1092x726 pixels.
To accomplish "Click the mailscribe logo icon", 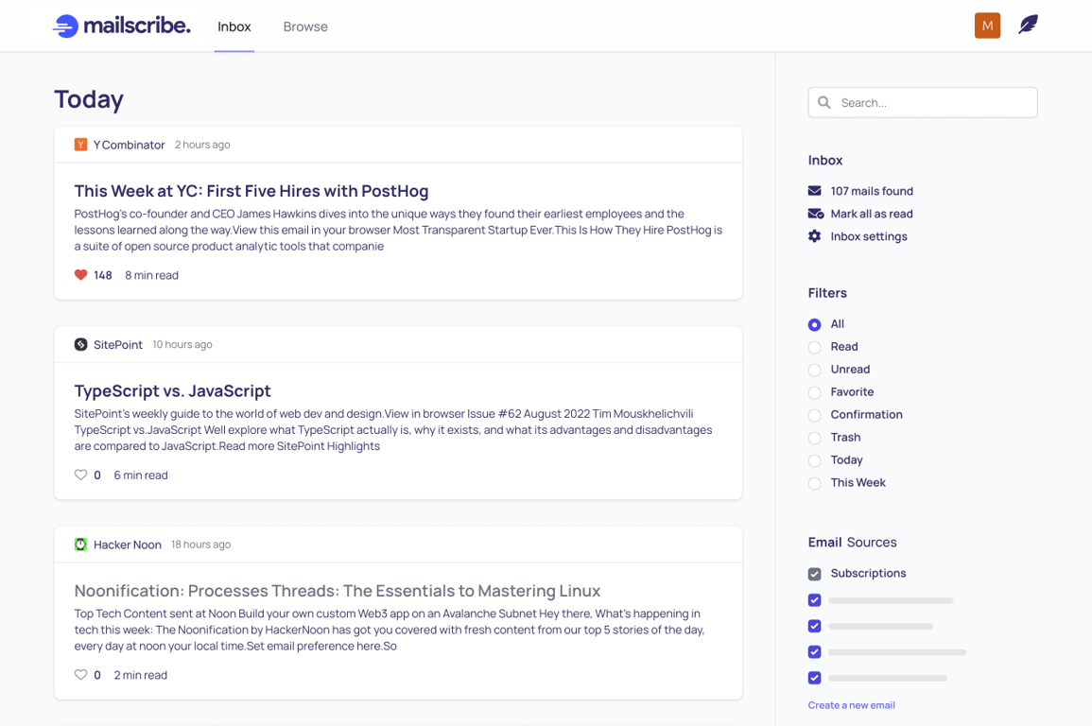I will [x=64, y=26].
